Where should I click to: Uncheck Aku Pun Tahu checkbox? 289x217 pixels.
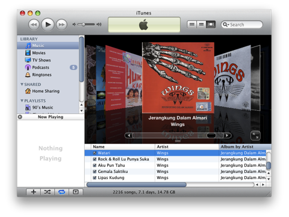tap(95, 166)
